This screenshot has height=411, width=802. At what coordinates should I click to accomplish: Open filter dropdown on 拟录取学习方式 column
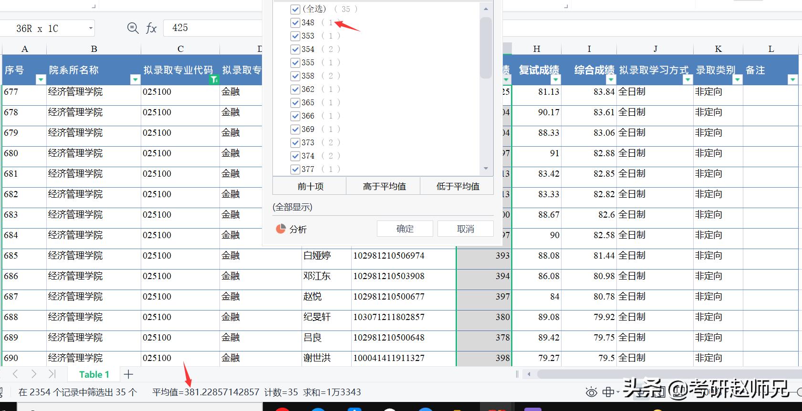point(687,80)
